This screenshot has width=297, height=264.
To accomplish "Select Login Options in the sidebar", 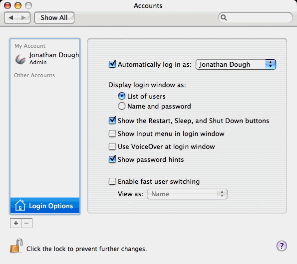I will tap(45, 206).
